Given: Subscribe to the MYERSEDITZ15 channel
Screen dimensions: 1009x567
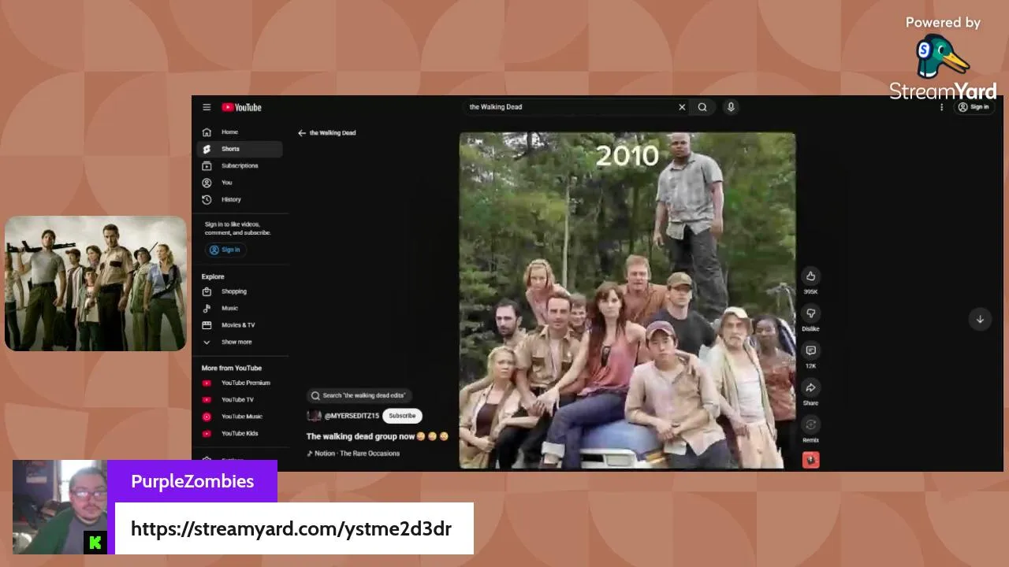Looking at the screenshot, I should (402, 416).
